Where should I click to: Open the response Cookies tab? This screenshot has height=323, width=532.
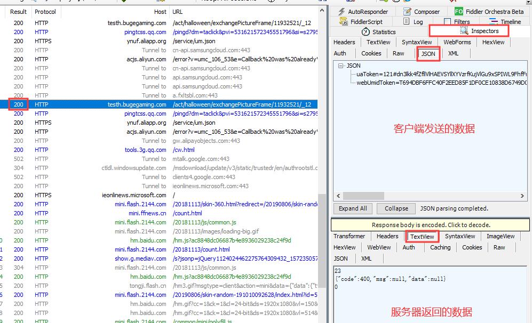tap(472, 247)
